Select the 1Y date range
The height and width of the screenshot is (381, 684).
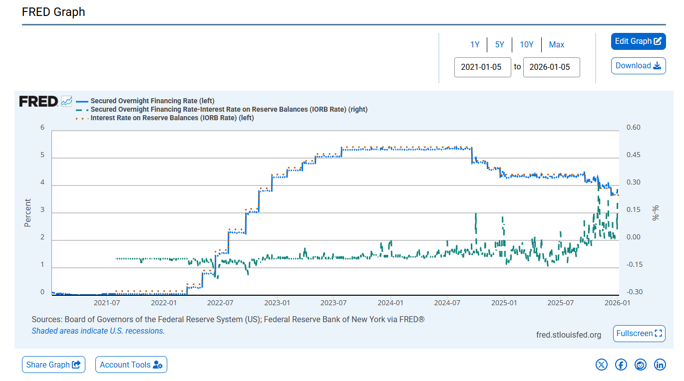[x=475, y=44]
